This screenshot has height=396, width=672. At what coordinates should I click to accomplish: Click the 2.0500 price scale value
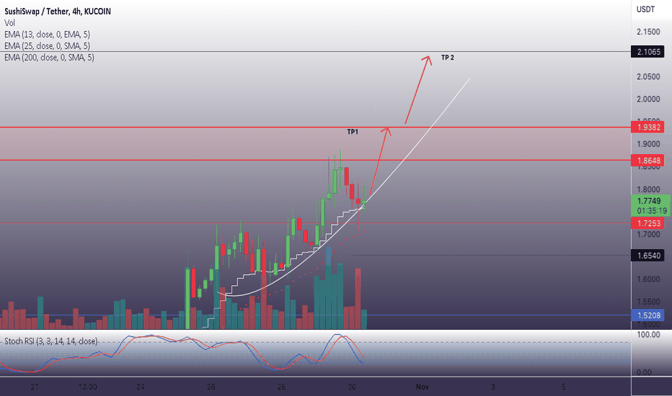pyautogui.click(x=648, y=76)
